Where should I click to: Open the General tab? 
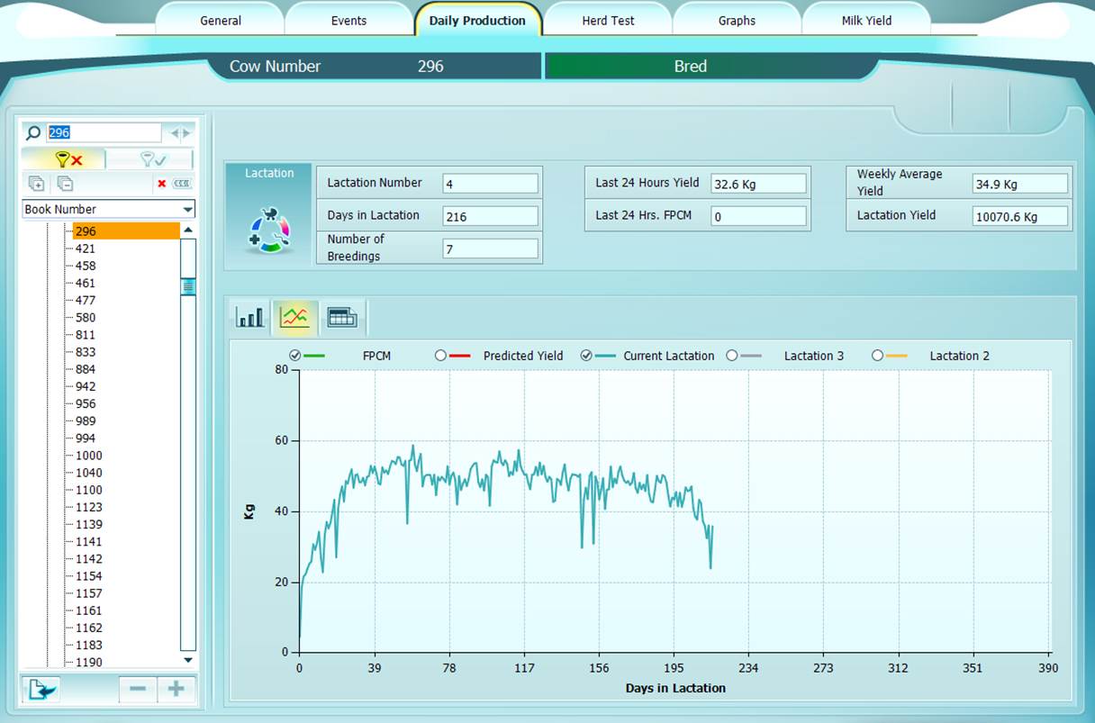(x=221, y=21)
